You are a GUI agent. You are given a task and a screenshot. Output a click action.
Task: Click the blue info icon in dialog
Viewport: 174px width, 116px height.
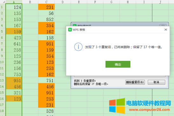coord(78,47)
